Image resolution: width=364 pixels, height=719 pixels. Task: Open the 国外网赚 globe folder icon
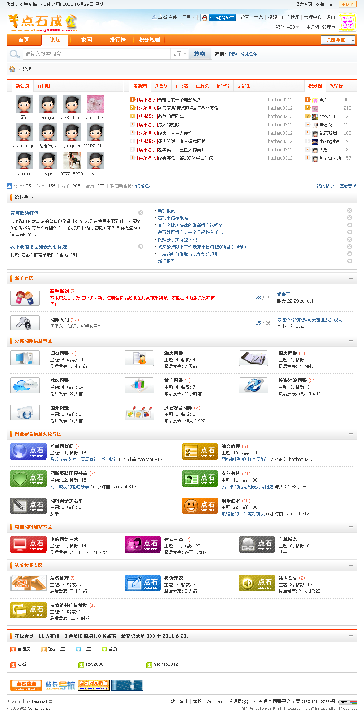point(25,413)
